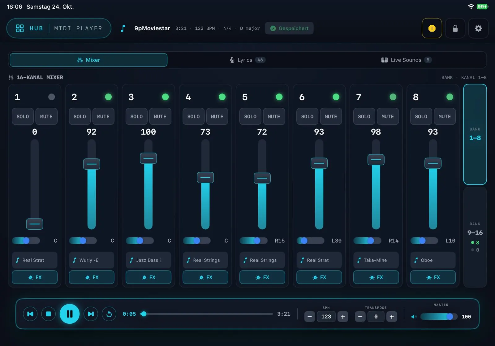495x346 pixels.
Task: Click the channel 3 volume fader handle
Action: coord(148,158)
